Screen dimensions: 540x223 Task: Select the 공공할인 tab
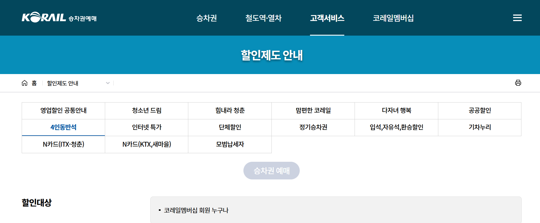(x=480, y=111)
